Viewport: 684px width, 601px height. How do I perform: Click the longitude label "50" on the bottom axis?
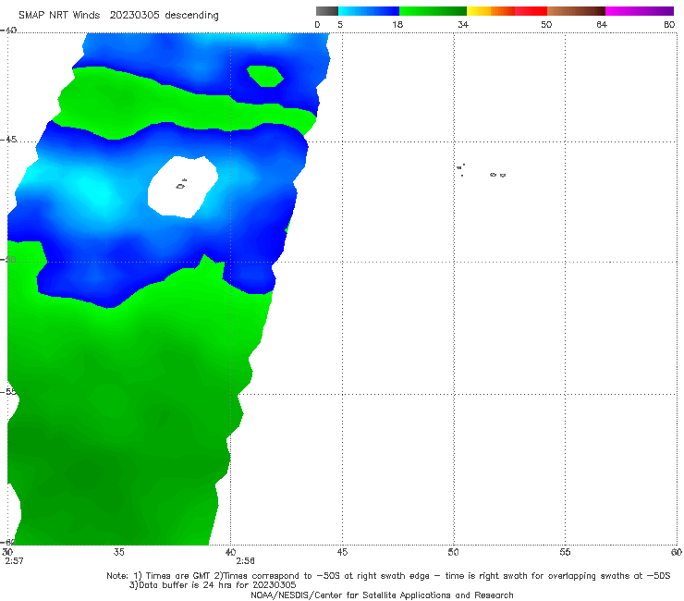(x=453, y=552)
